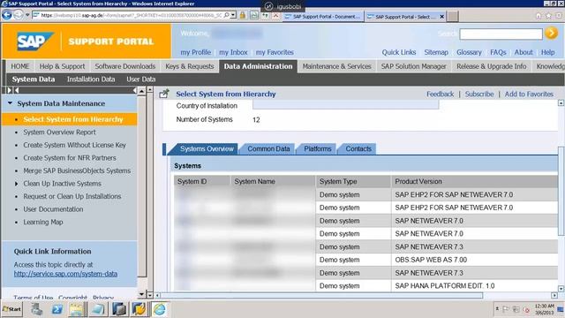Open my Inbox link
The image size is (565, 318).
coord(233,52)
